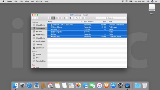The image size is (160, 90).
Task: Open iBooks from the Dock
Action: click(x=106, y=85)
